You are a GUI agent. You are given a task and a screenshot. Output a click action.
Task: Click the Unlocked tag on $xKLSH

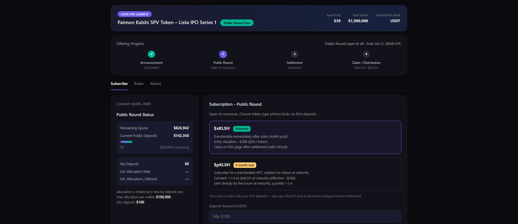click(x=242, y=129)
